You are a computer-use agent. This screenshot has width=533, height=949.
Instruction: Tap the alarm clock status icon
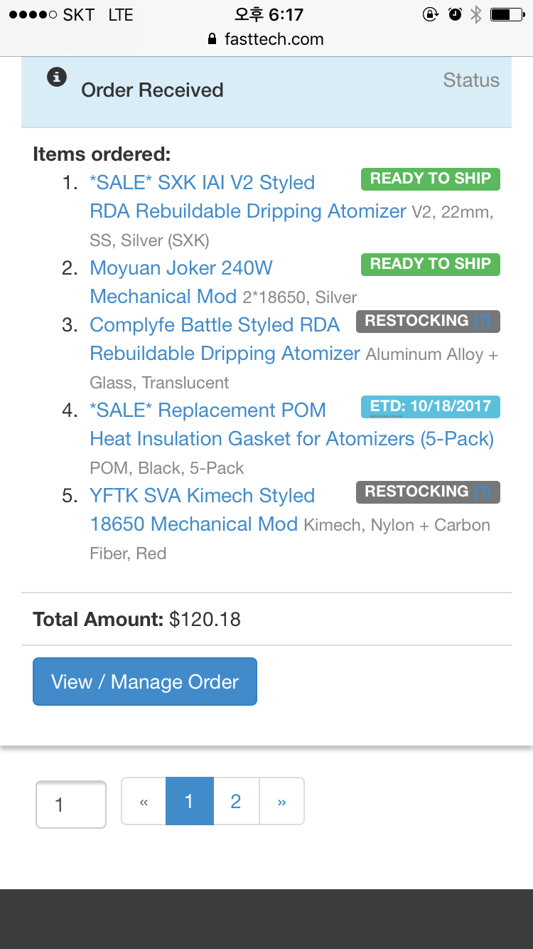(x=455, y=14)
